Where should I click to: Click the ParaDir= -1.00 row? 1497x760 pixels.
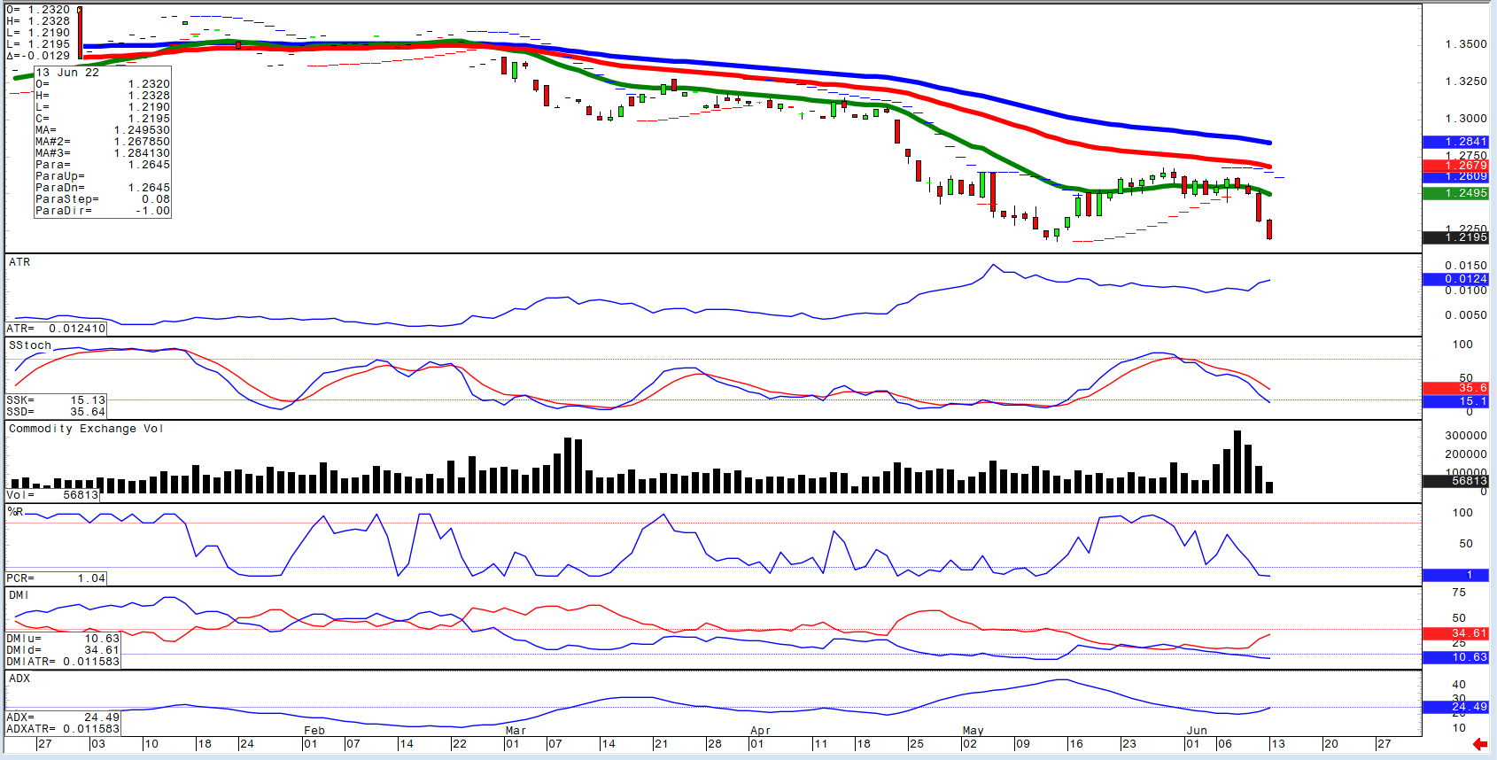[103, 211]
